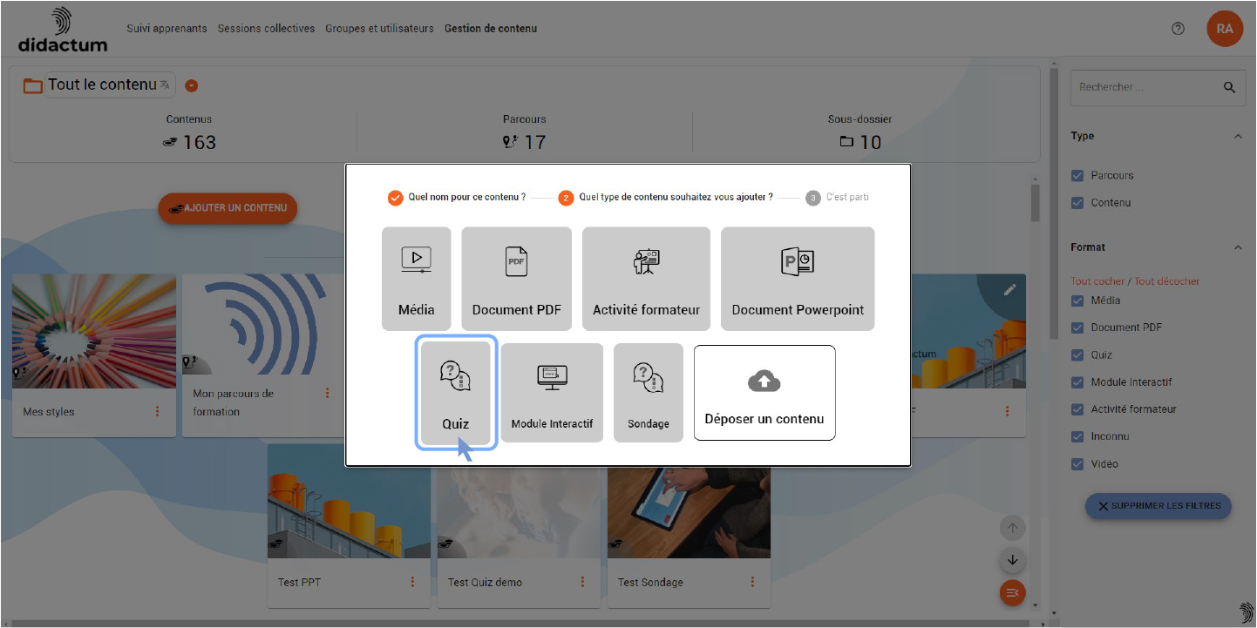Click the Déposer un contenu upload tile
1257x628 pixels.
point(764,393)
